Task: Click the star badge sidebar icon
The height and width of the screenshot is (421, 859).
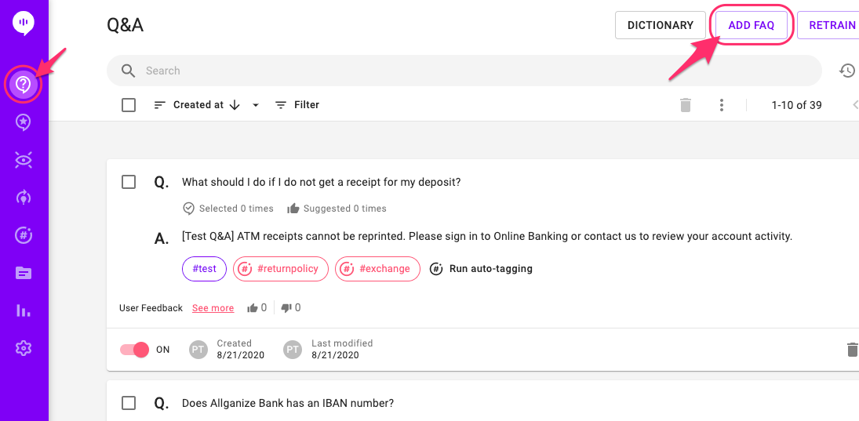Action: coord(23,122)
